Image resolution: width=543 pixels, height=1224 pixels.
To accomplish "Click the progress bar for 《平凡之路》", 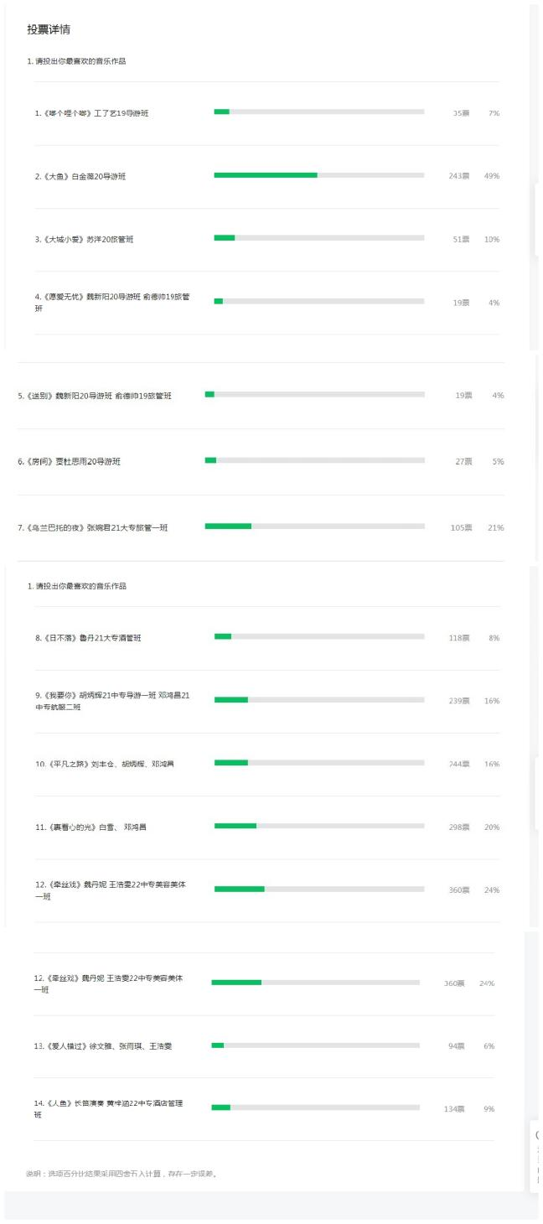I will pos(318,763).
